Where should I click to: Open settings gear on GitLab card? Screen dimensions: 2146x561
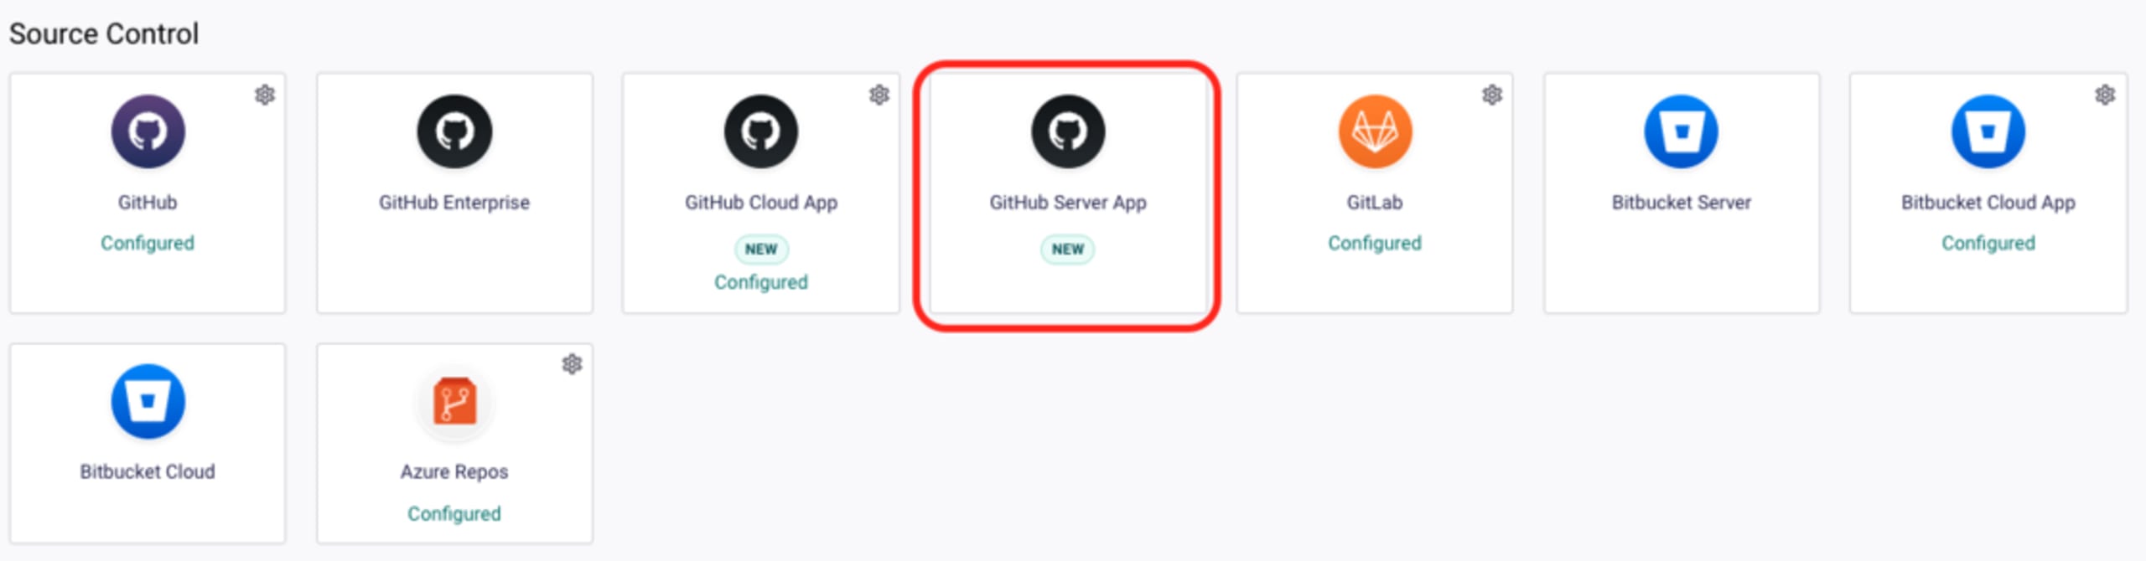pyautogui.click(x=1492, y=95)
